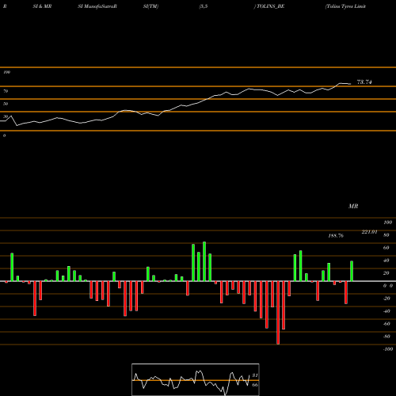Click the last green bar at the right end of the MR histogram
Viewport: 396px width, 396px height.
[352, 271]
